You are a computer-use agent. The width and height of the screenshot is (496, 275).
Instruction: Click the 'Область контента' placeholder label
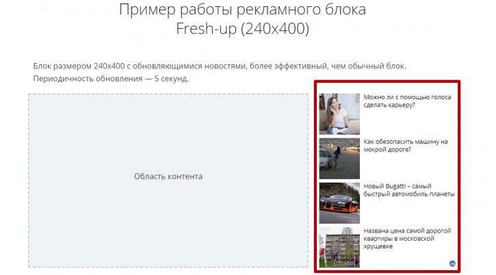(168, 176)
